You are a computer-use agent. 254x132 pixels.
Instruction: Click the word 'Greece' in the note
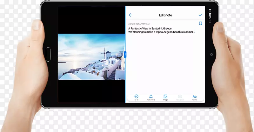click(x=167, y=29)
